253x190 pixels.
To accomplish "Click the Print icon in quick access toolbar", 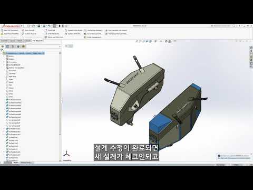I will click(44, 26).
